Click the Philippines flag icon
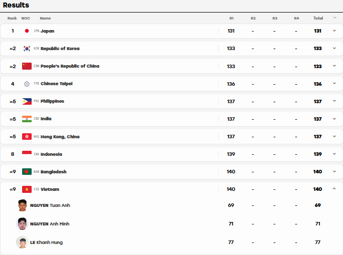The height and width of the screenshot is (255, 343). (27, 101)
